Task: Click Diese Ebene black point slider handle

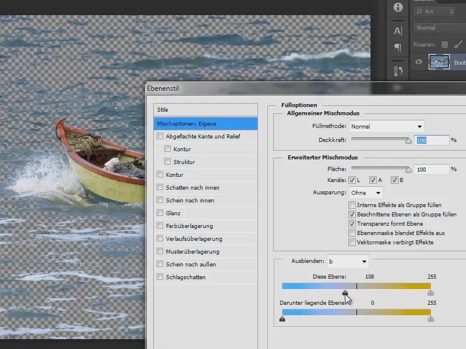Action: pos(345,293)
